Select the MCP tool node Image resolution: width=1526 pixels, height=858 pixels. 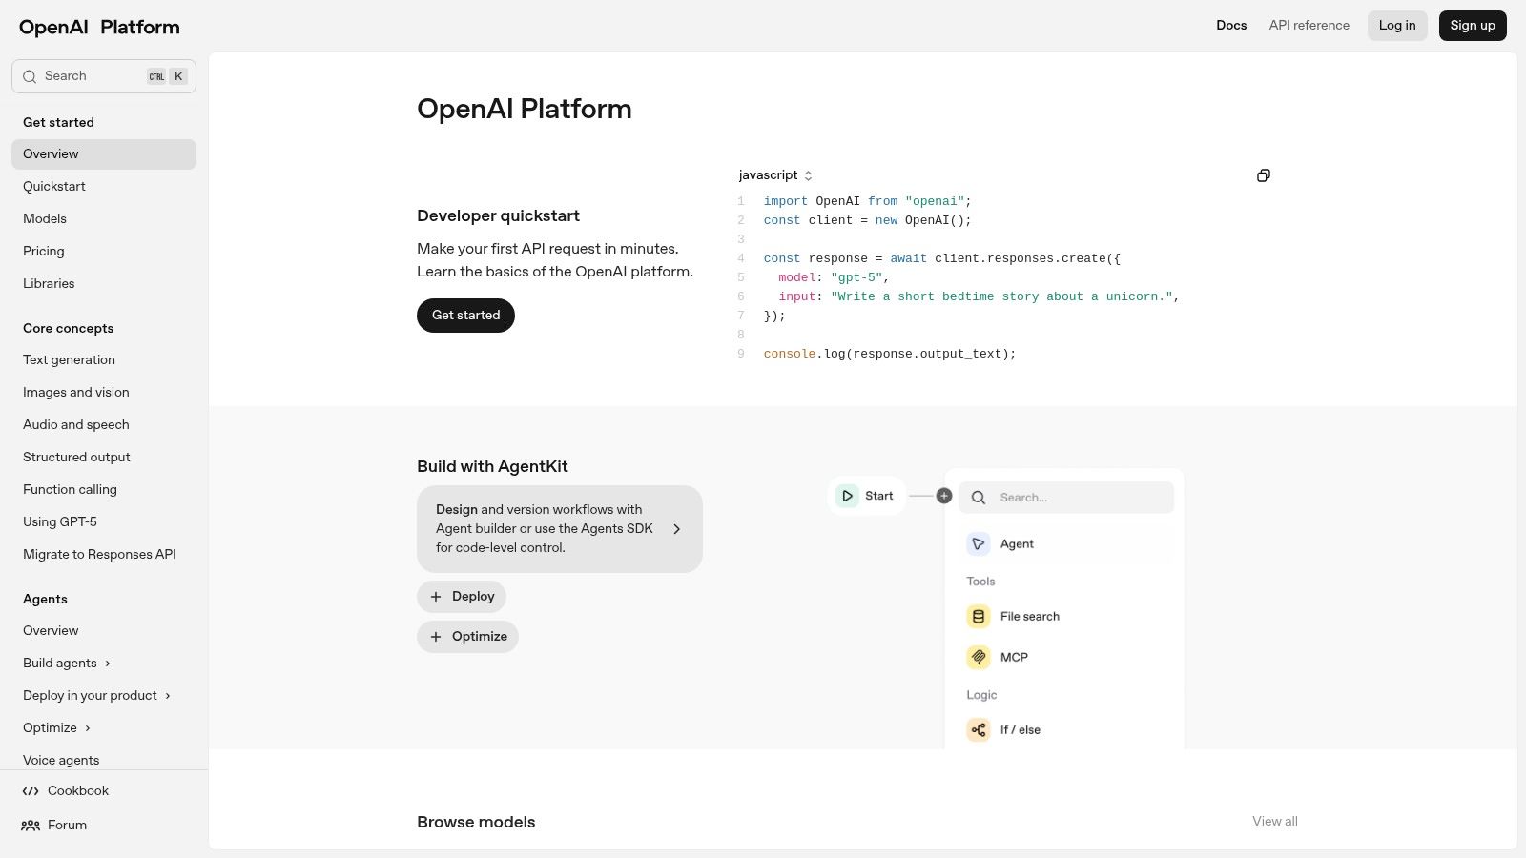[x=1014, y=657]
